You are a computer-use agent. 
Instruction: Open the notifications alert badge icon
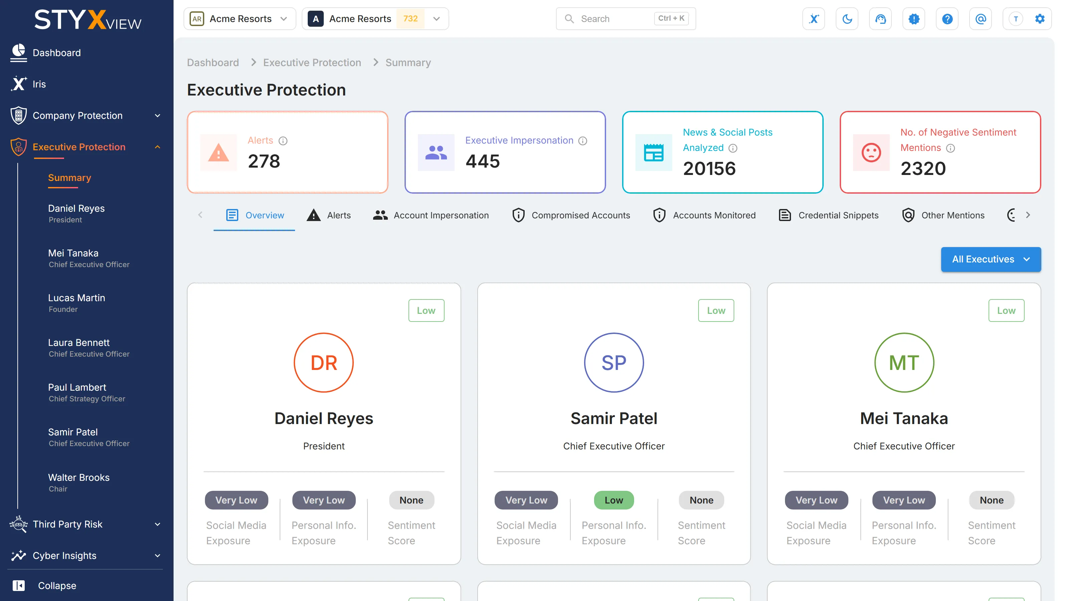(914, 19)
